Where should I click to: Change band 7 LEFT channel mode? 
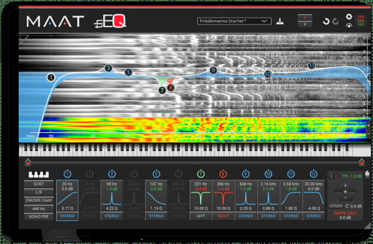tap(201, 216)
